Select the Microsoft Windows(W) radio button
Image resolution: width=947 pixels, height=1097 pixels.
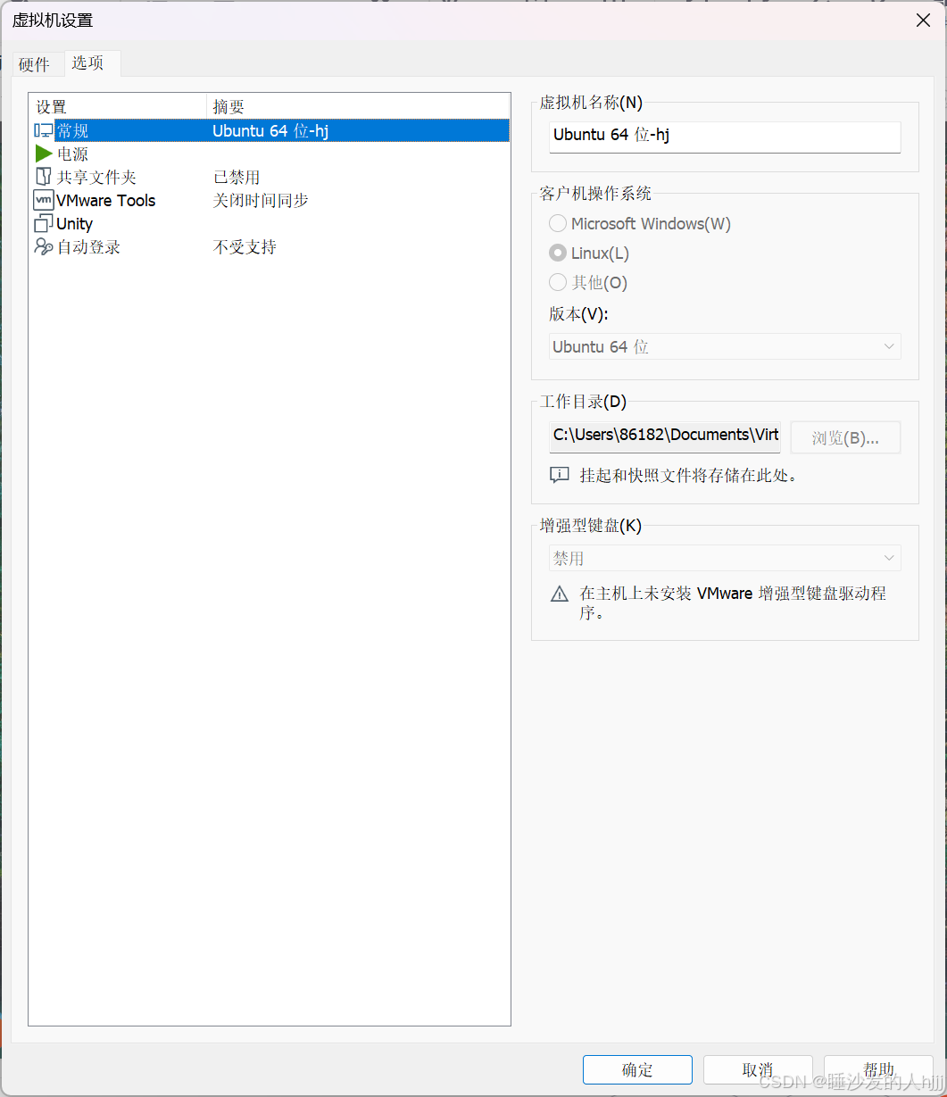pos(558,224)
